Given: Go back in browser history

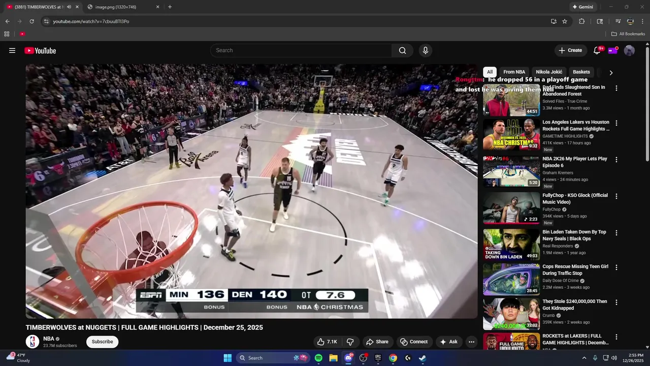Looking at the screenshot, I should (7, 21).
